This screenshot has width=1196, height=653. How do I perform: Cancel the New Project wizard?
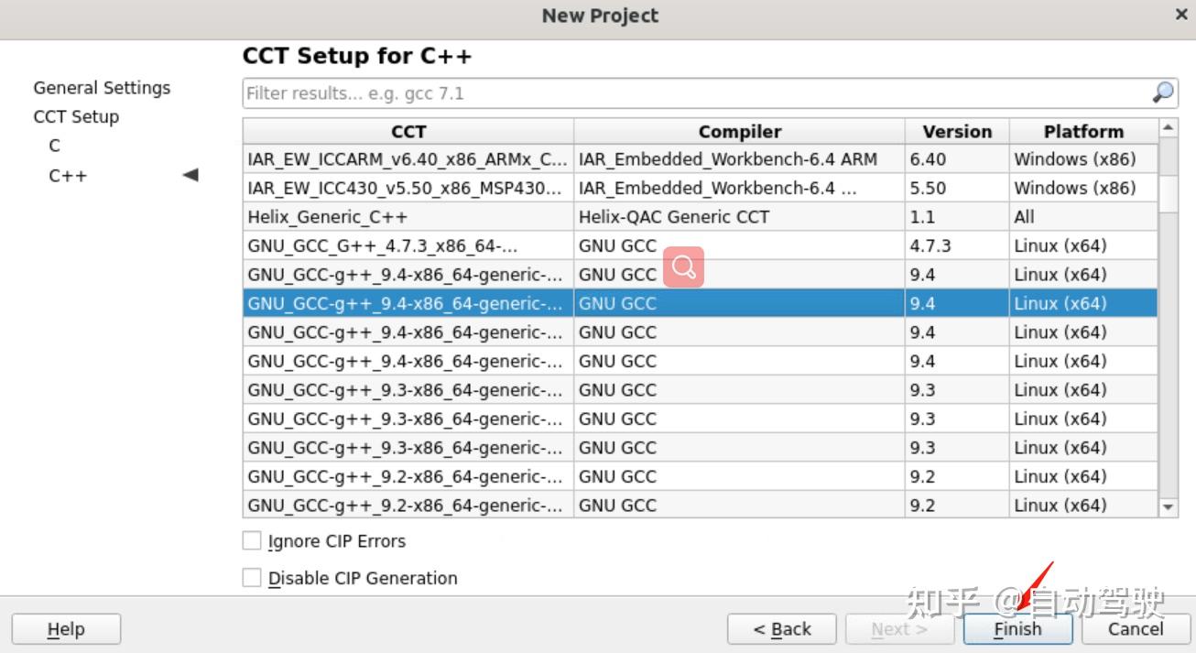[x=1136, y=629]
